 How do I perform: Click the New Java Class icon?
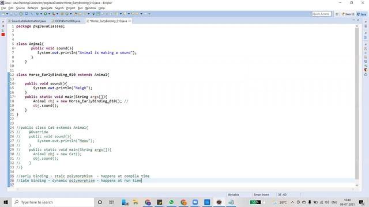point(67,14)
